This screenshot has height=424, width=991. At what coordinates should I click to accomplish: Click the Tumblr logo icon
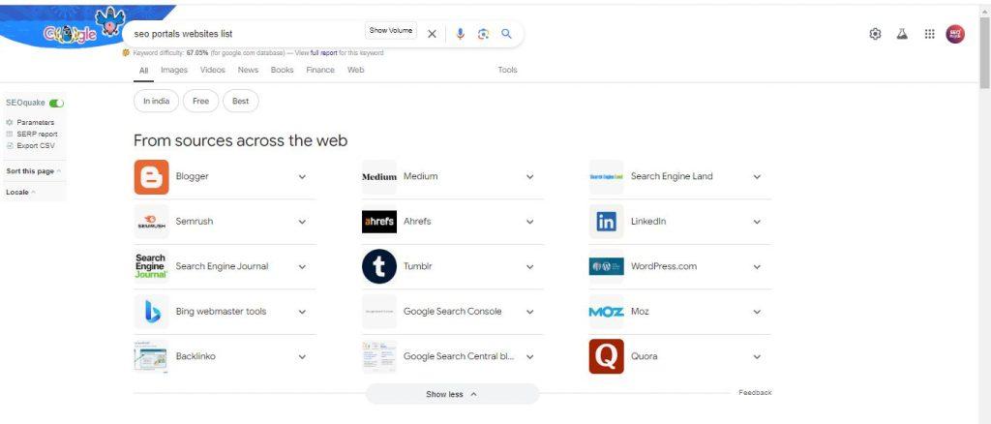379,266
